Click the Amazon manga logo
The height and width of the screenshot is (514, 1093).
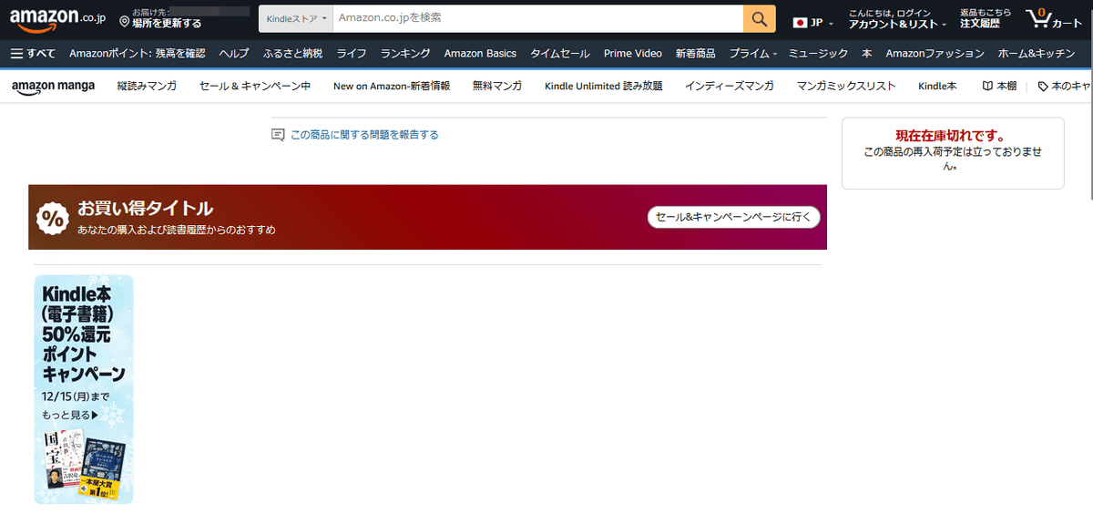(53, 87)
